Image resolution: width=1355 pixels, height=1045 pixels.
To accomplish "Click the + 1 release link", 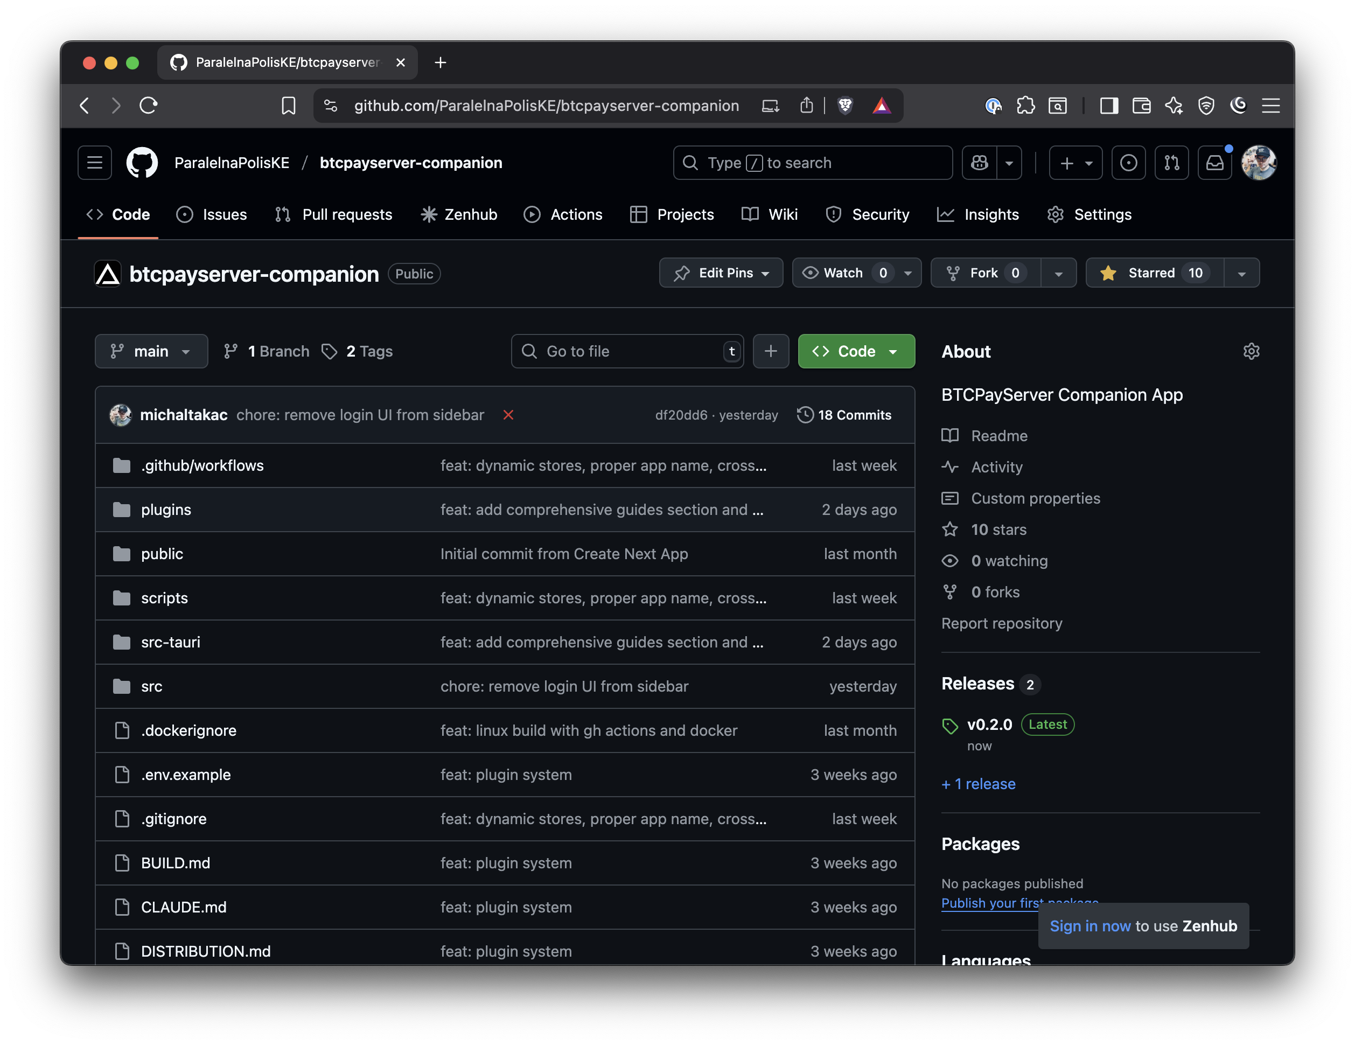I will pos(979,784).
